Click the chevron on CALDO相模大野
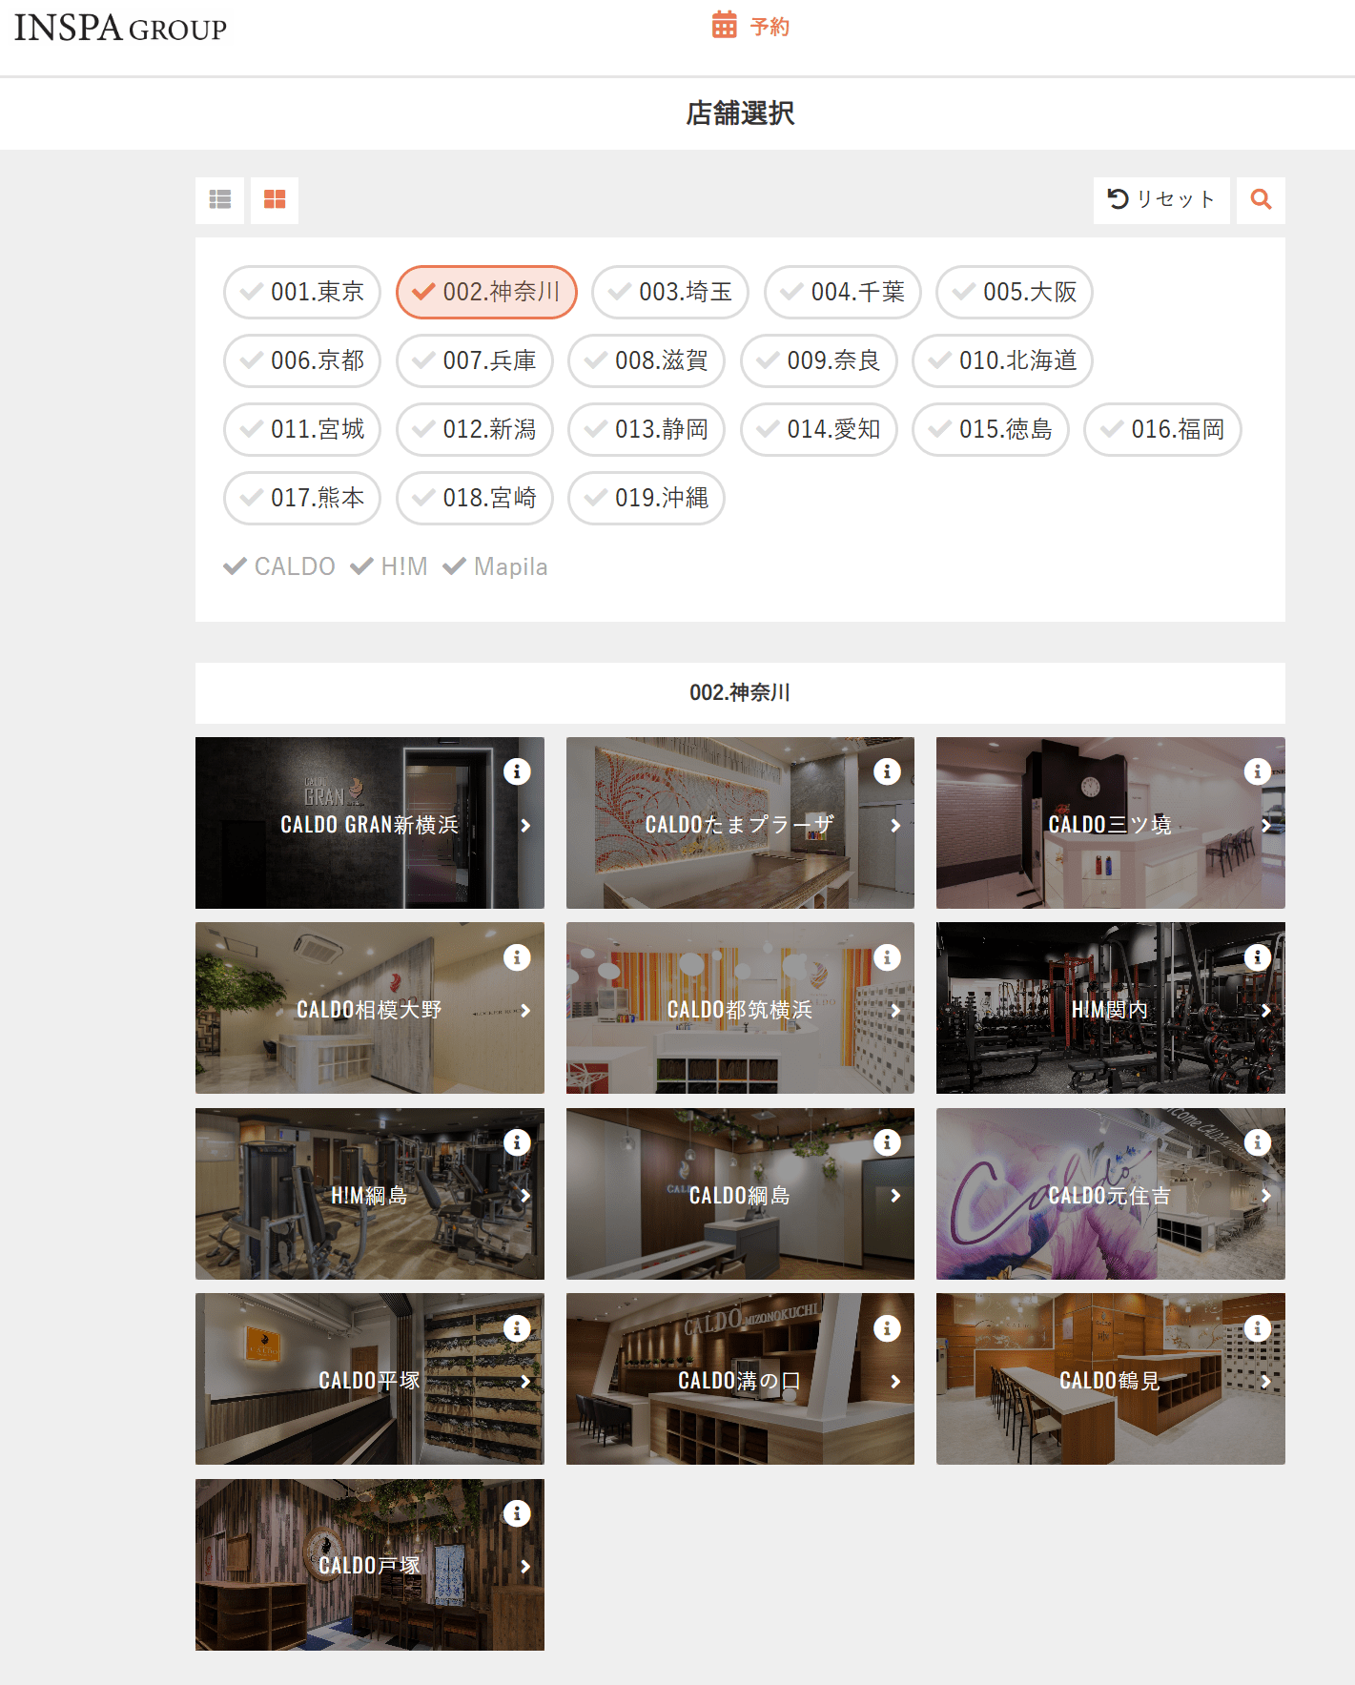The height and width of the screenshot is (1685, 1355). [525, 1010]
